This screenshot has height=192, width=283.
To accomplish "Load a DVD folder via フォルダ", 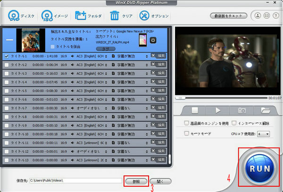I will click(x=88, y=16).
